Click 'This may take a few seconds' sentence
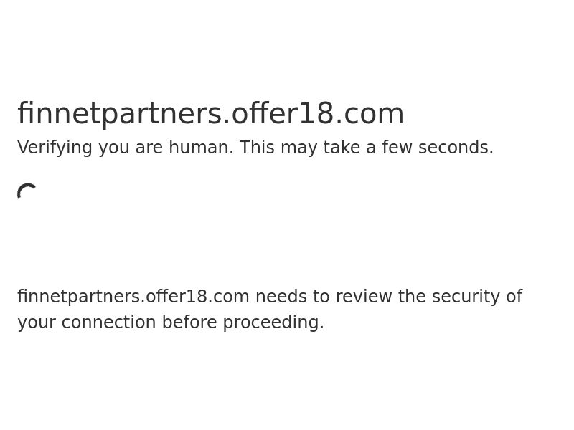Screen dimensions: 574x430 click(x=367, y=148)
